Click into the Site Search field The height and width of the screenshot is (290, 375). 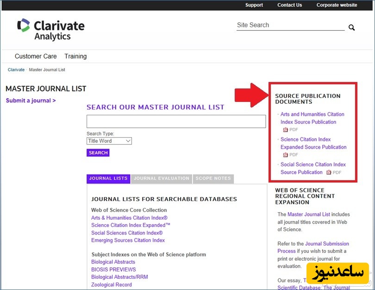(x=290, y=25)
